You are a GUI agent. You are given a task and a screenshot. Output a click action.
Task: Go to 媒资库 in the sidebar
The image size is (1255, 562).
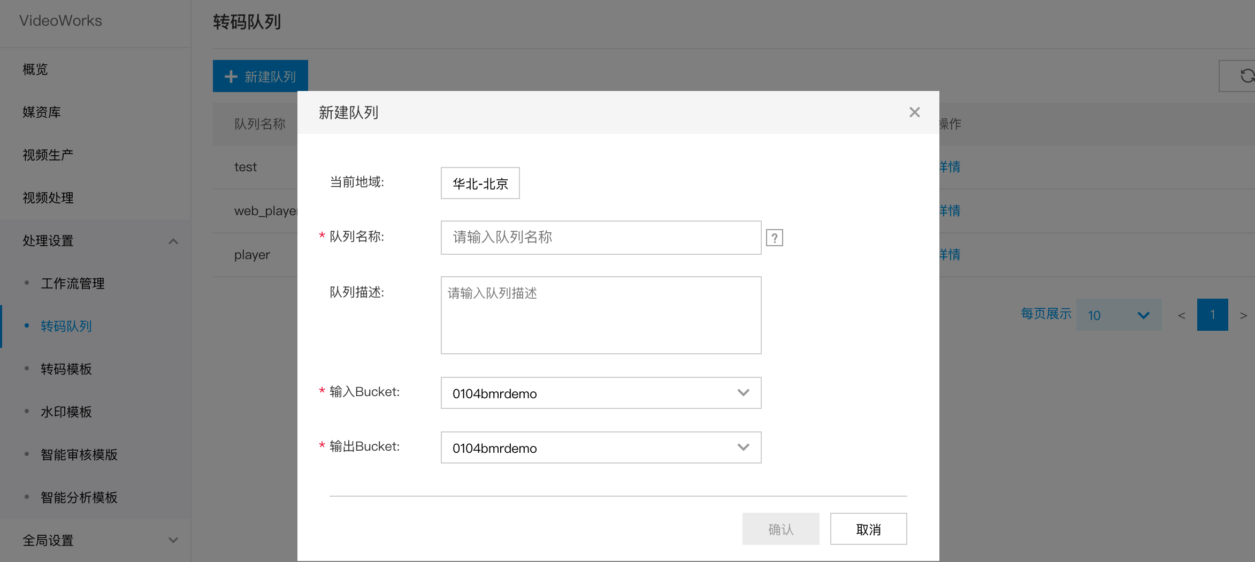(x=42, y=112)
